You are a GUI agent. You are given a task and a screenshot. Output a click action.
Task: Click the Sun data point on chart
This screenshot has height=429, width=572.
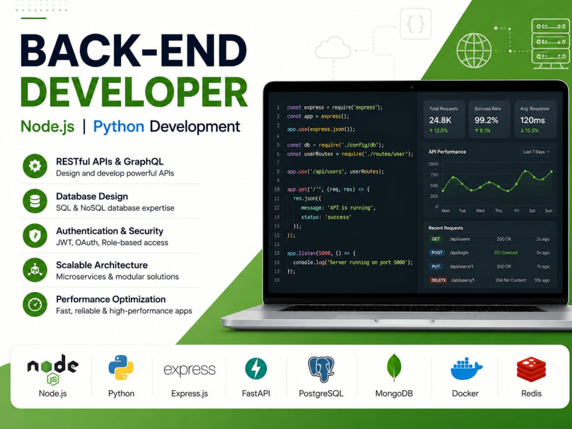pos(551,172)
